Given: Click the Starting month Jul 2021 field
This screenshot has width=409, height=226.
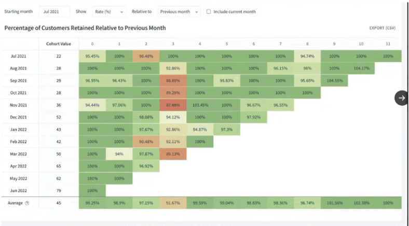Looking at the screenshot, I should pyautogui.click(x=53, y=11).
